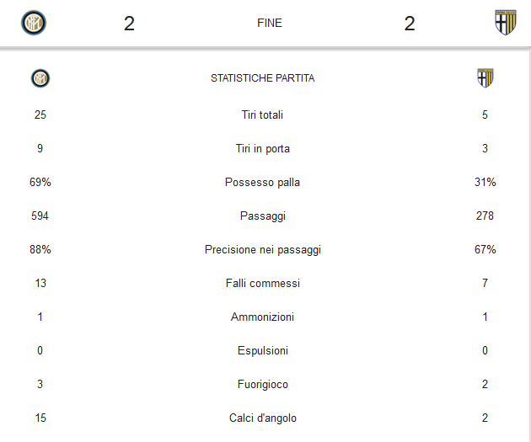Click the Possesso palla row label
The image size is (531, 442).
click(x=262, y=183)
